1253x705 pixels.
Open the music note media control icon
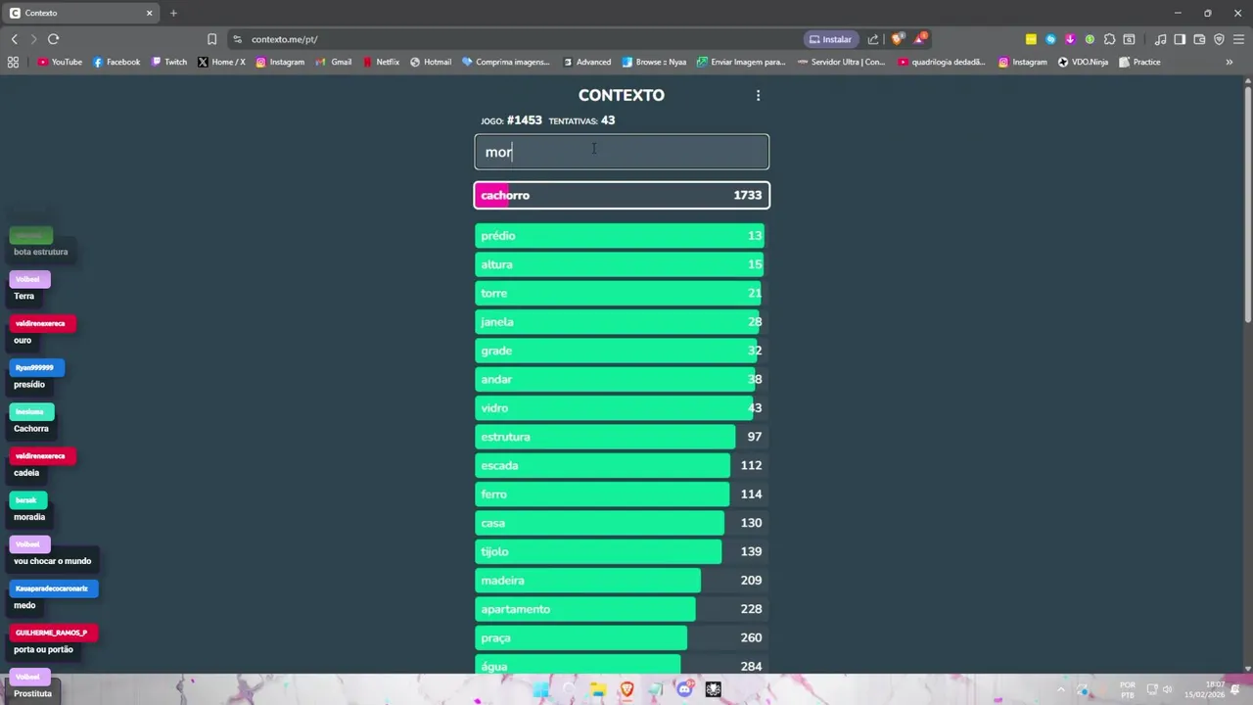click(1160, 39)
